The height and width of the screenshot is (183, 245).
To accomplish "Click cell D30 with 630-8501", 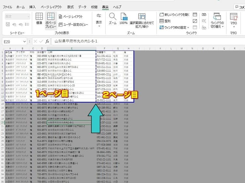I will point(42,159).
